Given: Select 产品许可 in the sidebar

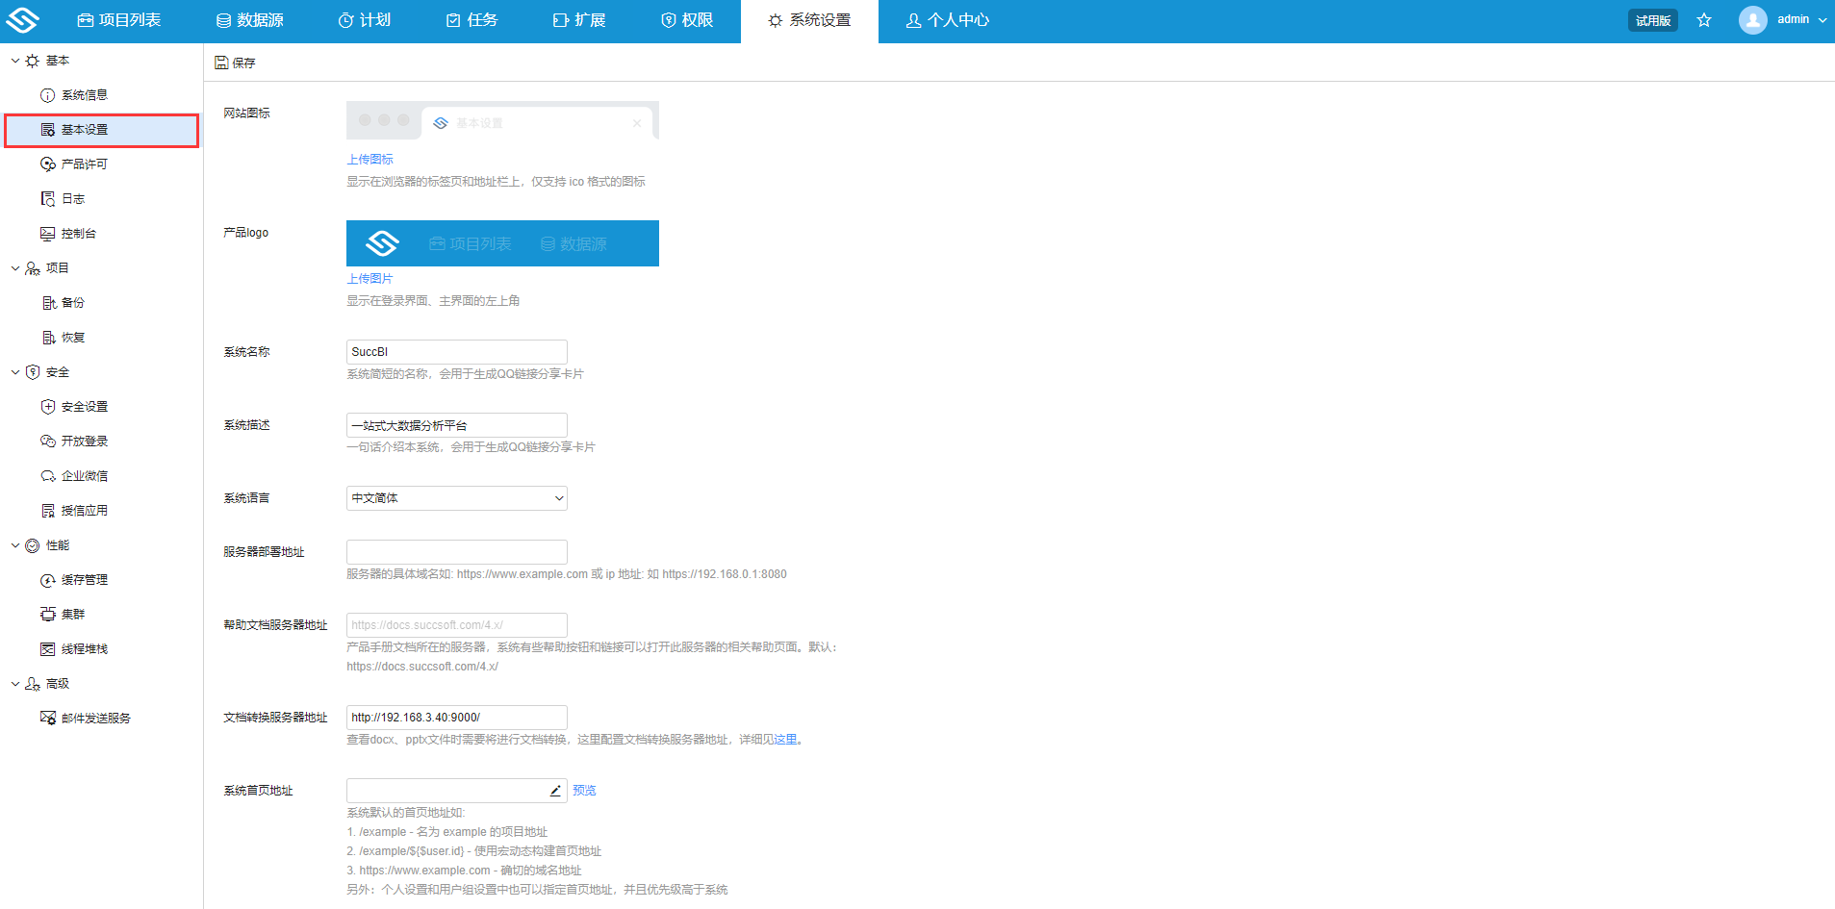Looking at the screenshot, I should 84,164.
